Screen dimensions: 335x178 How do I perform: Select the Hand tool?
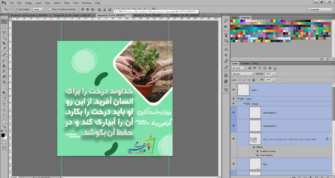4,121
